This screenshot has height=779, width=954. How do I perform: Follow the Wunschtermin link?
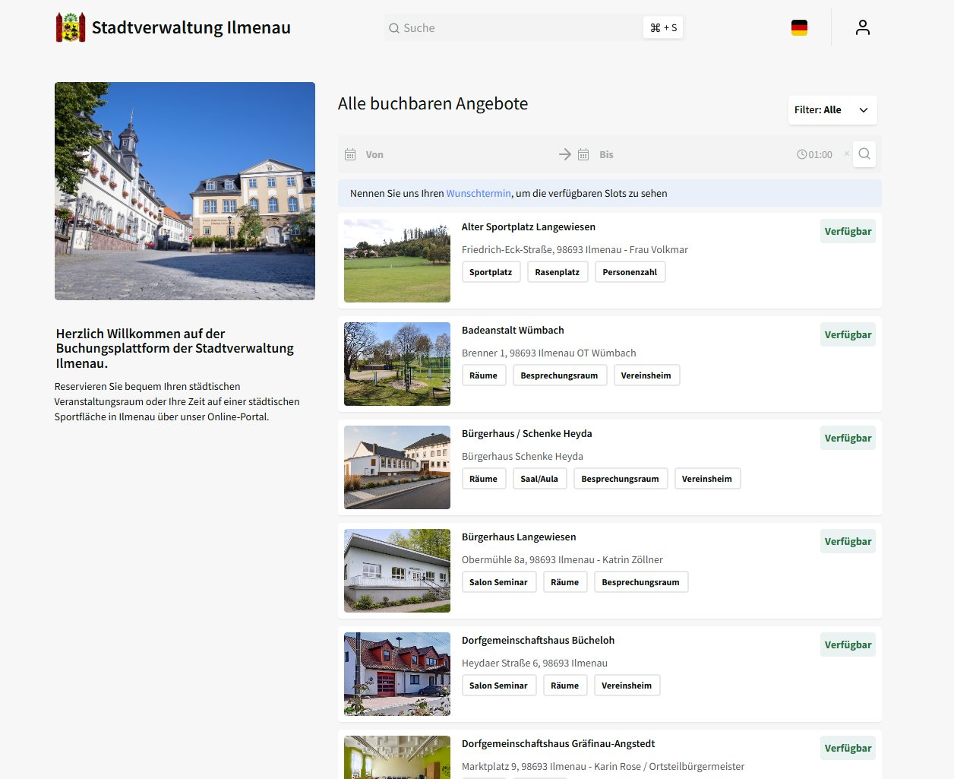coord(479,193)
